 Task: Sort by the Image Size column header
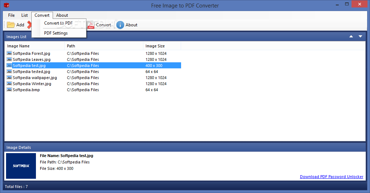[x=162, y=46]
